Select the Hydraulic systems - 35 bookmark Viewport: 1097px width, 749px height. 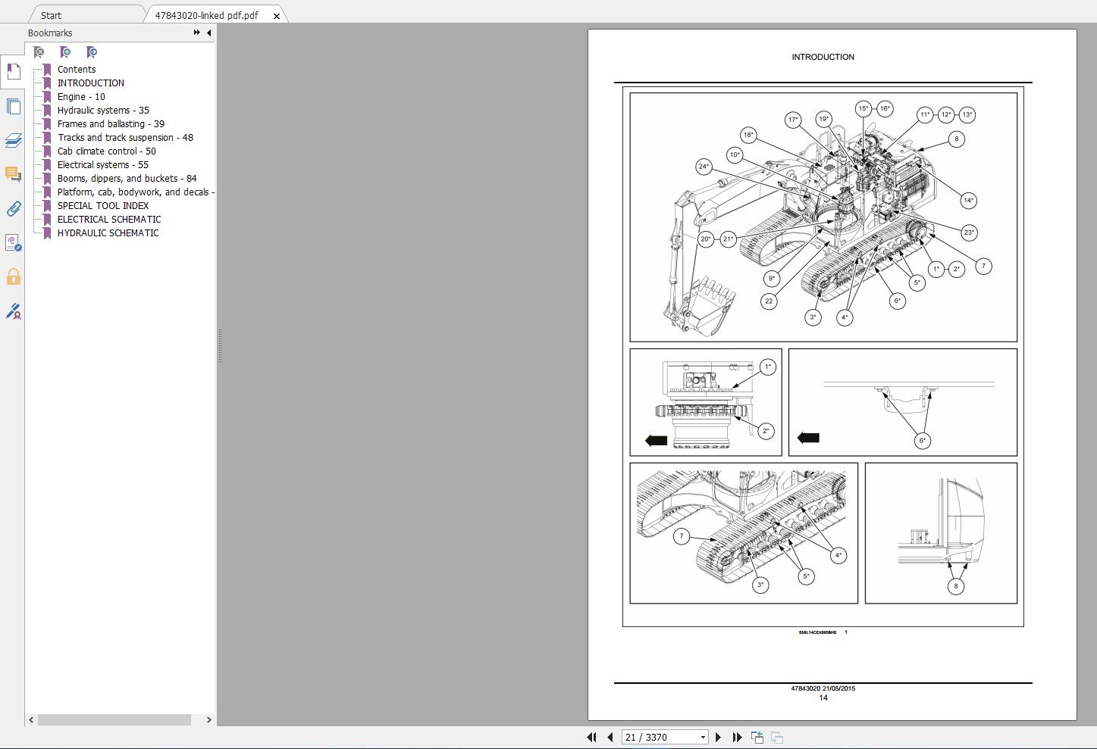pos(103,110)
